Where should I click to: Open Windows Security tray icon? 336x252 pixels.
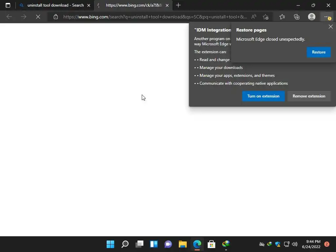tap(278, 244)
